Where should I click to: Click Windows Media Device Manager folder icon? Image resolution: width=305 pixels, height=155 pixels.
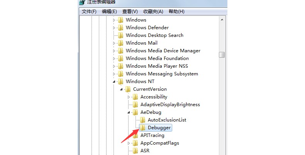click(x=120, y=51)
